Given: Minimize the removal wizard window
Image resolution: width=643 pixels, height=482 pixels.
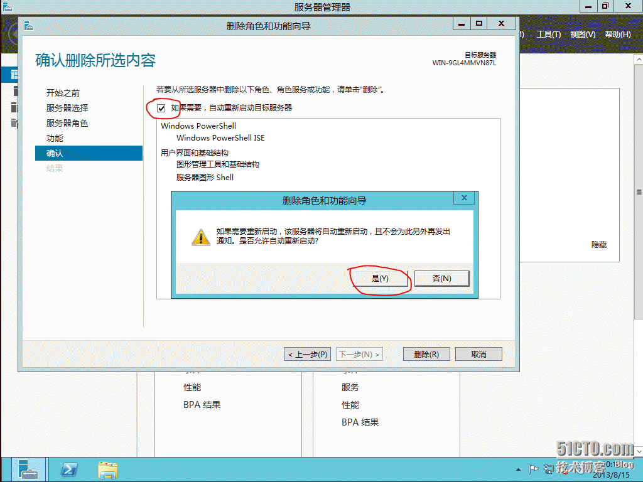Looking at the screenshot, I should 462,24.
